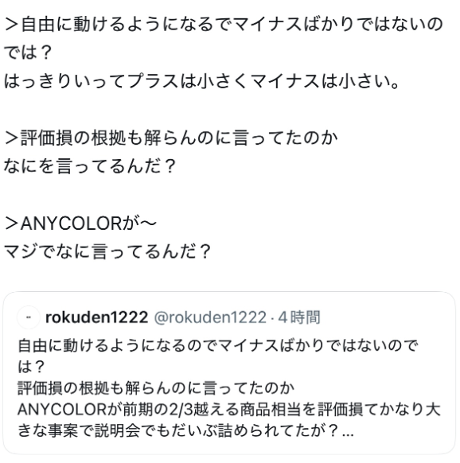Click the line マジでなに言ってるんだ？
Viewport: 460px width, 463px height.
pos(107,252)
